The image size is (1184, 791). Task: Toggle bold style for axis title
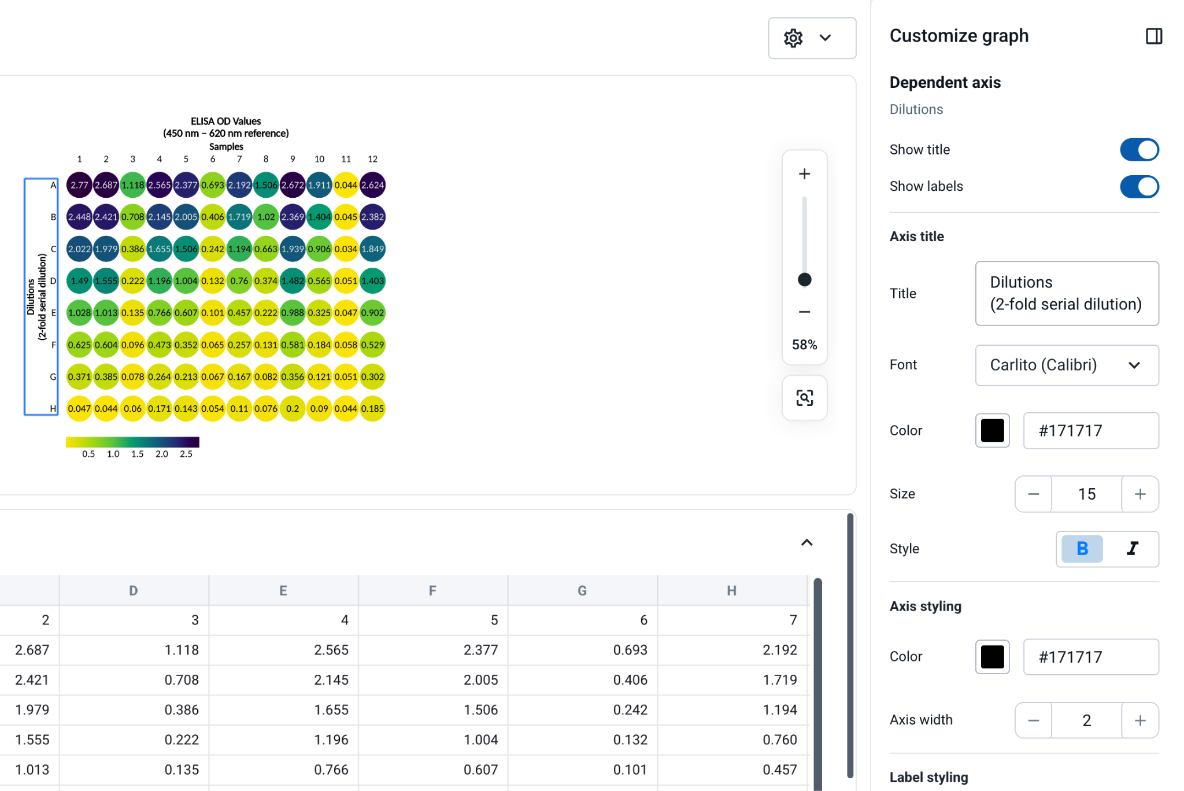click(x=1082, y=549)
